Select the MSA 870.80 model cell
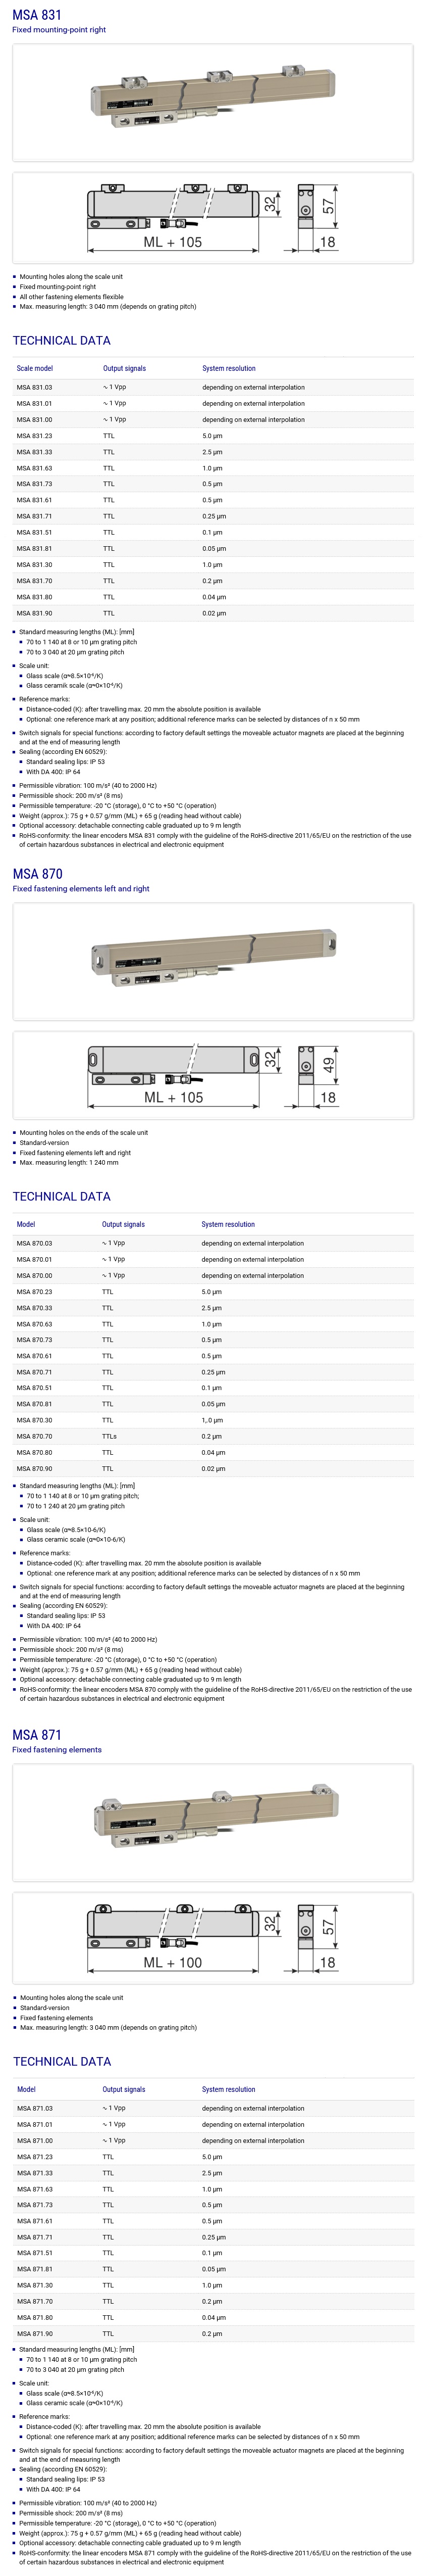This screenshot has height=2576, width=428. point(35,1452)
